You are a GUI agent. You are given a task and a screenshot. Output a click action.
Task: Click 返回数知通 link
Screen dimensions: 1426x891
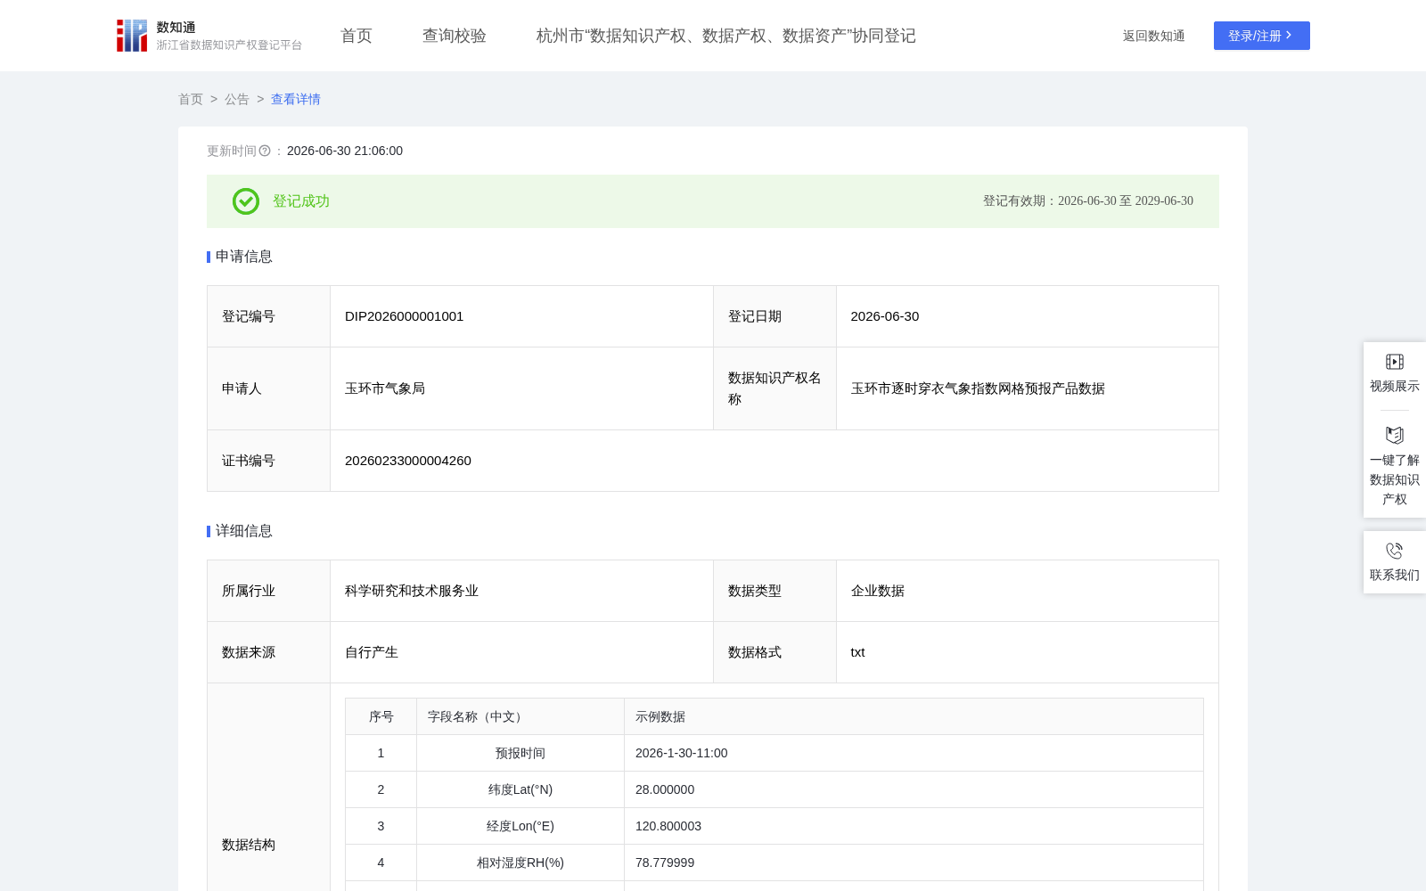[x=1154, y=36]
